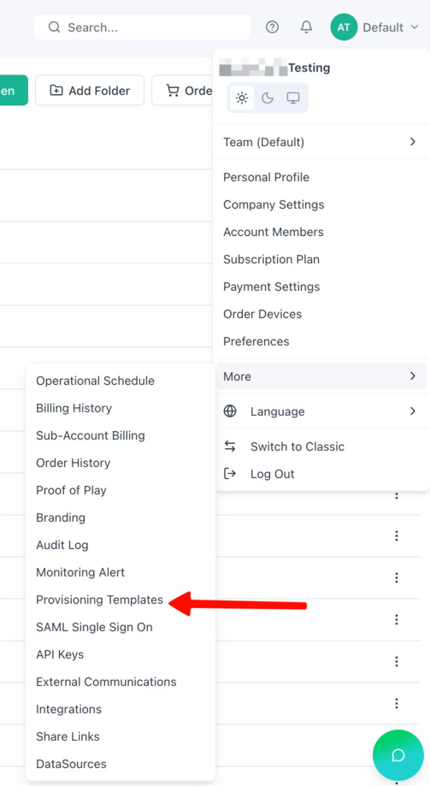The width and height of the screenshot is (430, 786).
Task: Open Integrations
Action: tap(68, 709)
